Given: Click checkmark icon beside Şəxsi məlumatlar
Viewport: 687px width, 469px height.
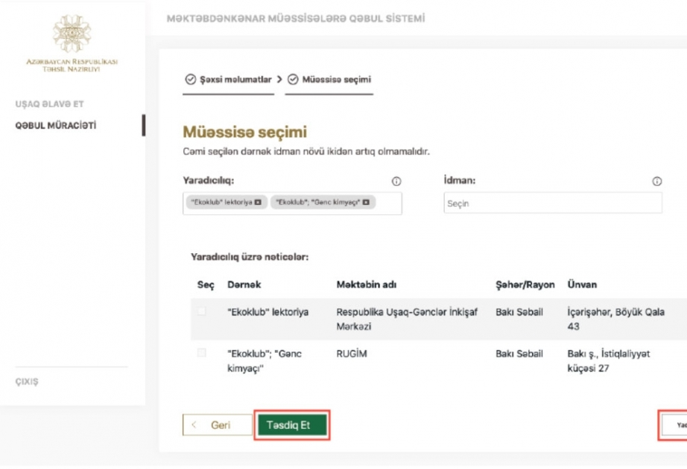Looking at the screenshot, I should pyautogui.click(x=191, y=79).
